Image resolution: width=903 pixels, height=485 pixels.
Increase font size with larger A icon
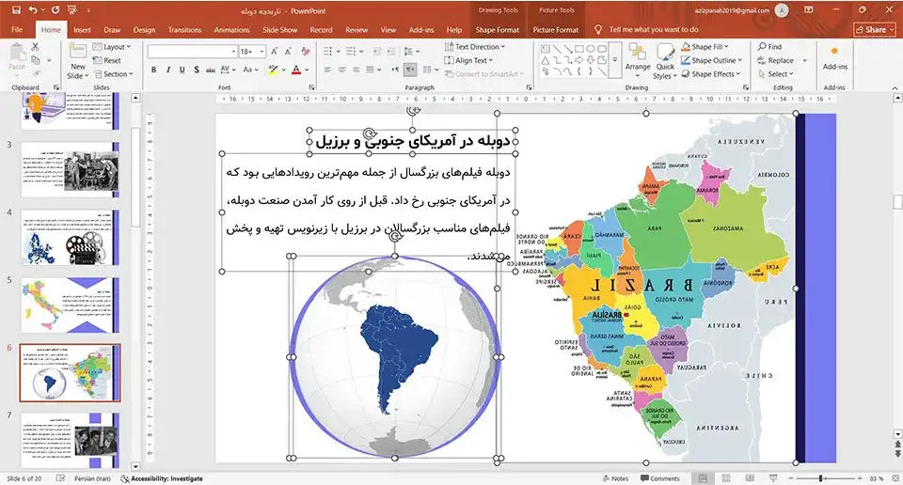(274, 51)
